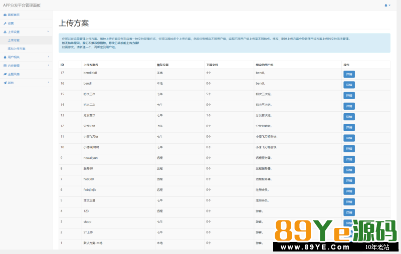Viewport: 401px width, 254px height.
Task: Click the 上传方案名 column header
Action: [x=91, y=65]
